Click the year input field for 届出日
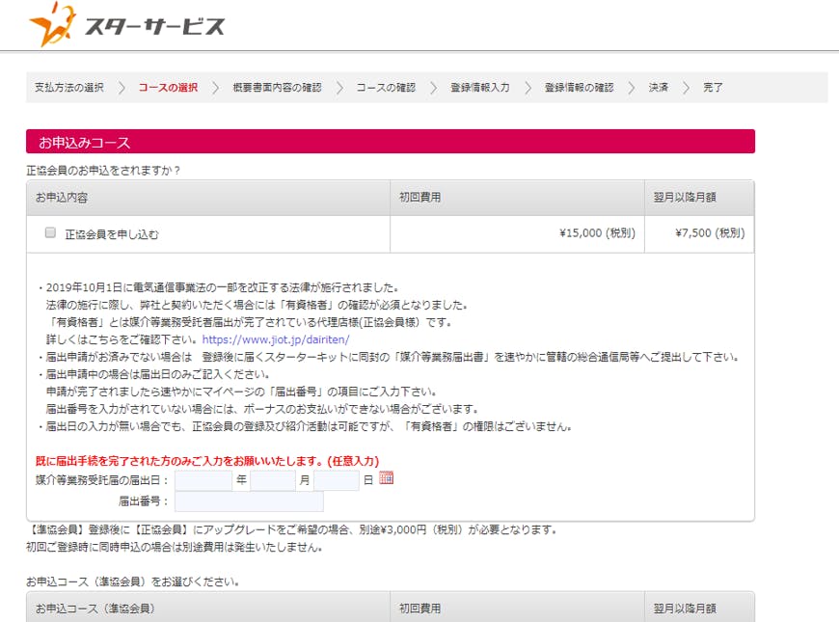839x622 pixels. point(203,480)
